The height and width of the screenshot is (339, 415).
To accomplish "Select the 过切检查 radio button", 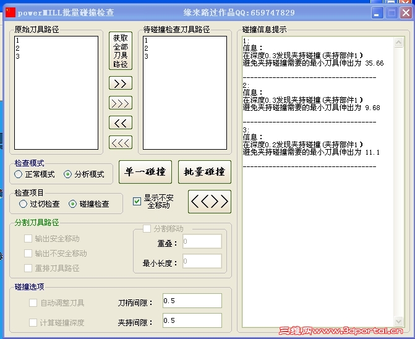I will 23,204.
